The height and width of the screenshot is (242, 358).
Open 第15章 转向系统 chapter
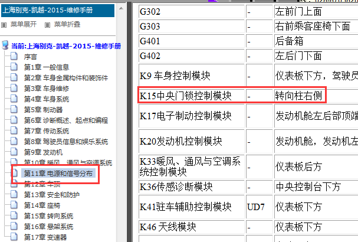48,216
